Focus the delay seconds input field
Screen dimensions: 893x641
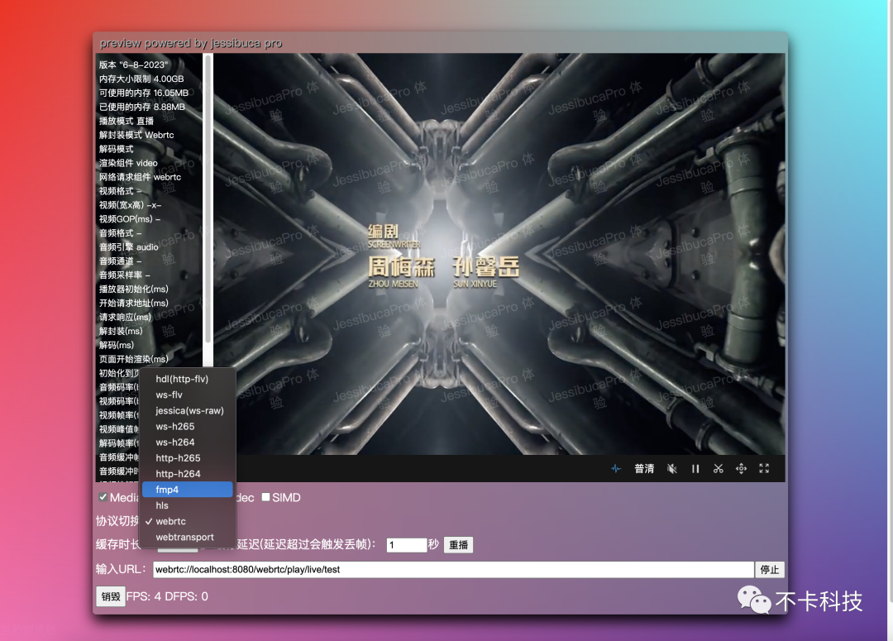click(x=407, y=545)
